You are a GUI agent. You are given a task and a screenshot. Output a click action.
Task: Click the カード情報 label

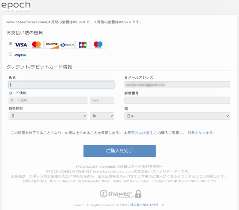pyautogui.click(x=18, y=93)
